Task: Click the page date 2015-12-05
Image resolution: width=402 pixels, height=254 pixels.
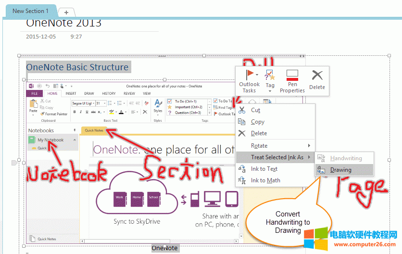Action: click(x=41, y=36)
